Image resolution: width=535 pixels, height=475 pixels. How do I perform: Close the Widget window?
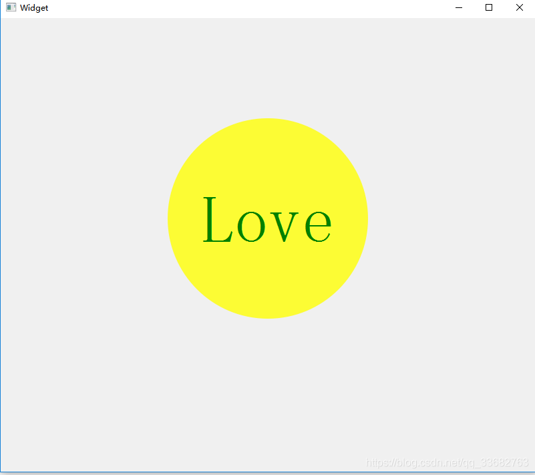(520, 7)
